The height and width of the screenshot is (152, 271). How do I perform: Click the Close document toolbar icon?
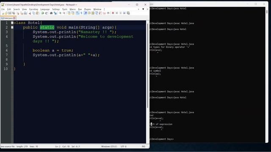tap(18, 13)
